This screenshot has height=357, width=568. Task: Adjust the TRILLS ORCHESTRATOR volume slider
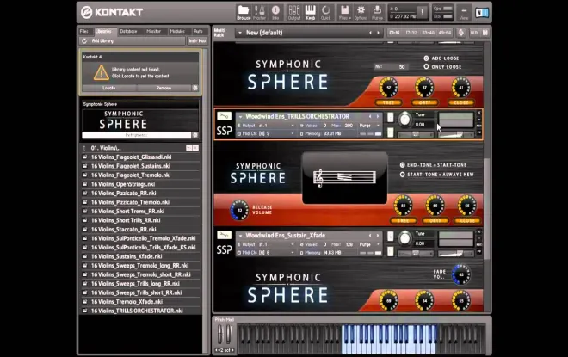click(x=456, y=134)
